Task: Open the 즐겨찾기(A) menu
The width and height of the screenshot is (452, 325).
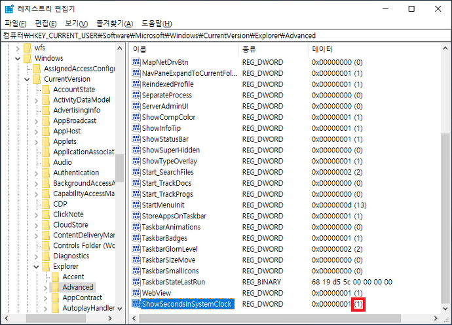Action: [x=115, y=24]
